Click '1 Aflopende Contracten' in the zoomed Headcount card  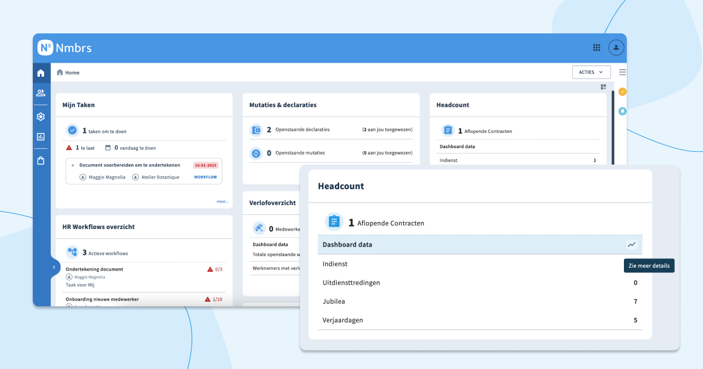pos(386,223)
